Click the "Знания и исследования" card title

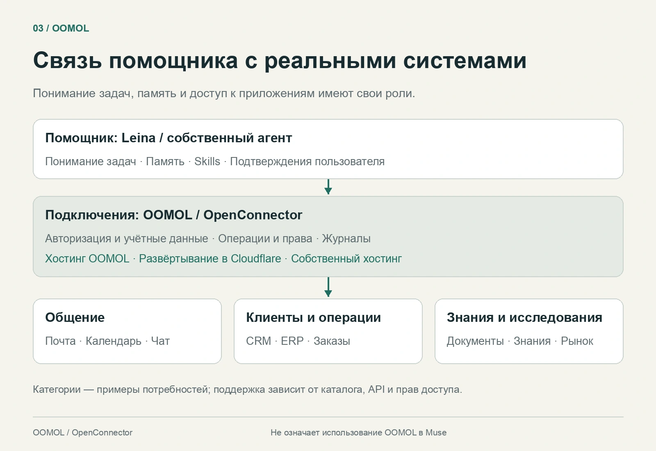point(524,317)
